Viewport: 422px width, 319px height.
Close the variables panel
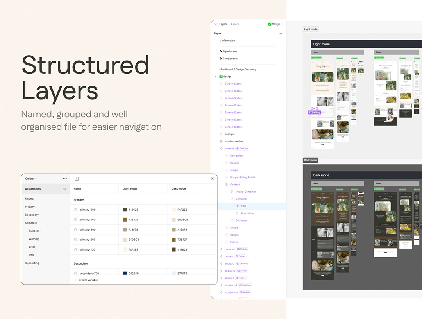[x=212, y=179]
